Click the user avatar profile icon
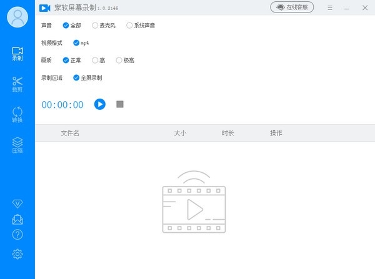 coord(17,17)
